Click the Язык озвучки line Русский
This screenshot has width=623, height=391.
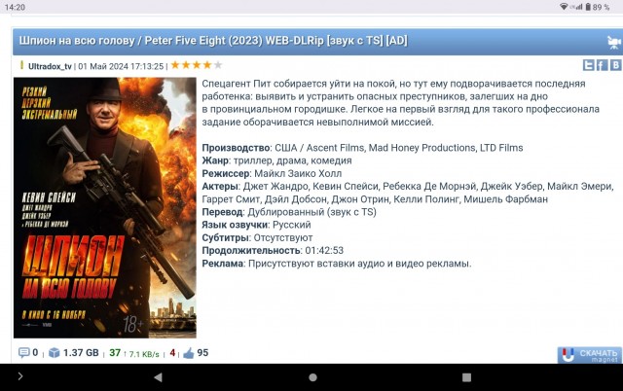coord(256,225)
